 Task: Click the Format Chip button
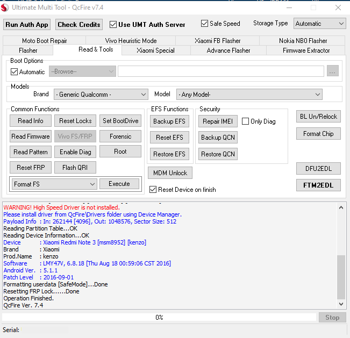(x=318, y=134)
